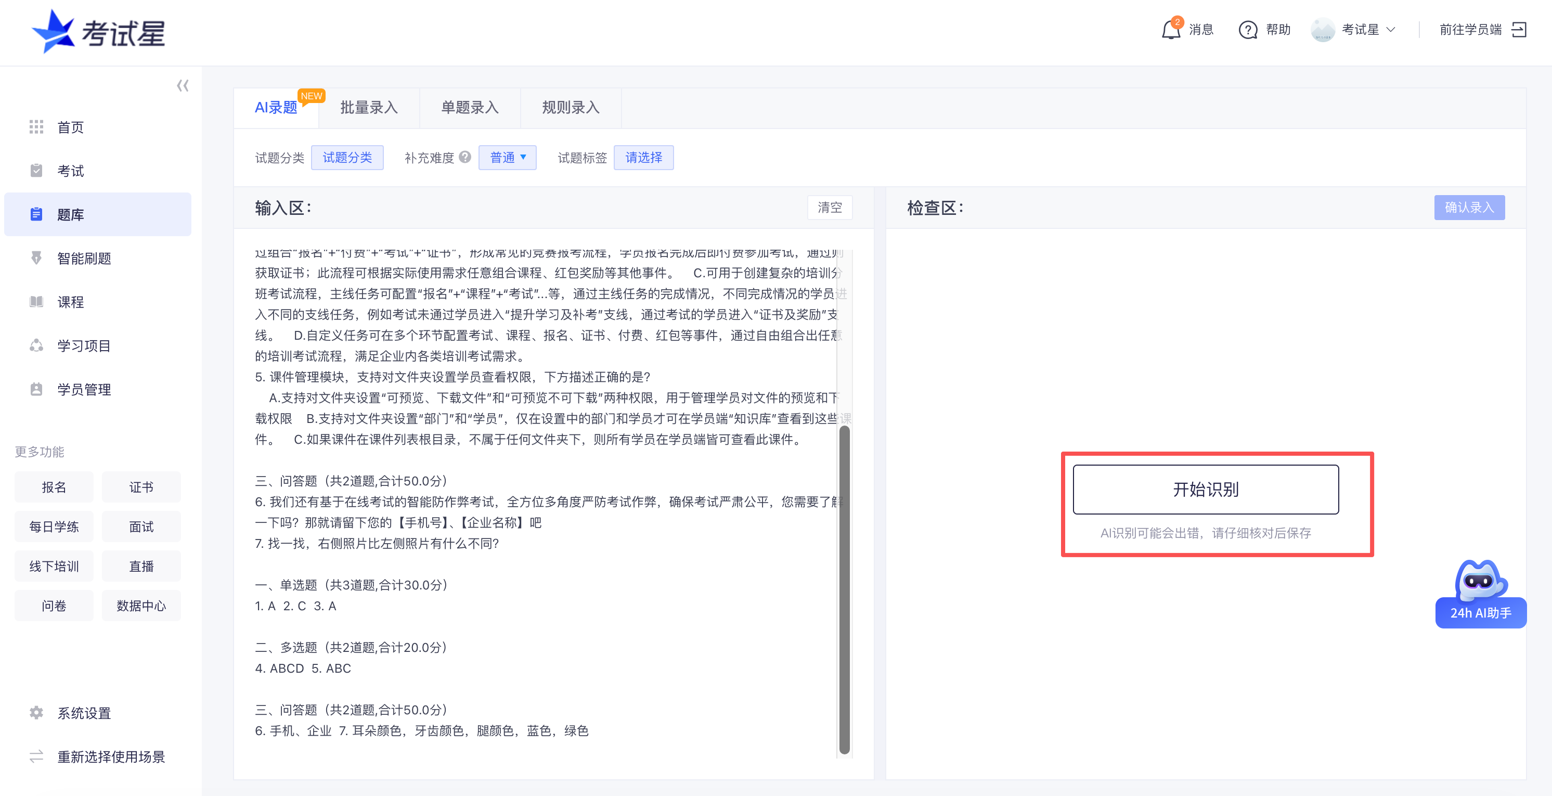Viewport: 1552px width, 796px height.
Task: Click the 系统设置 gear icon
Action: pyautogui.click(x=36, y=713)
